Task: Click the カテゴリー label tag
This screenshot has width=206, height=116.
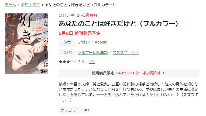Action: [70, 111]
